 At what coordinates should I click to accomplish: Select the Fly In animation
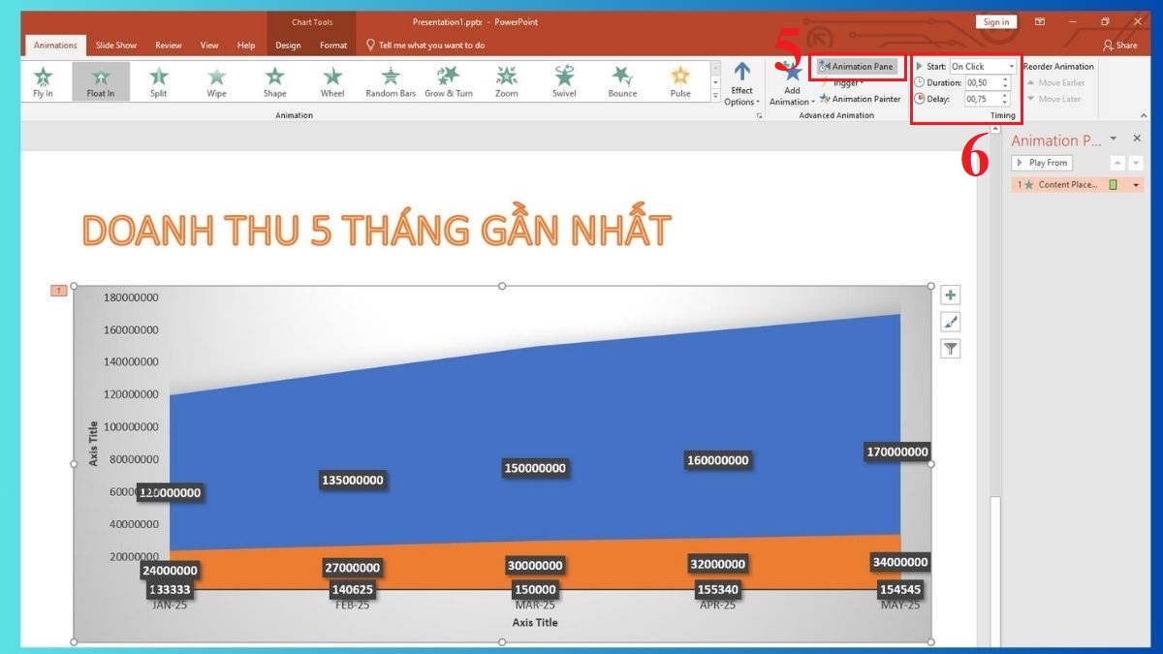pos(43,80)
